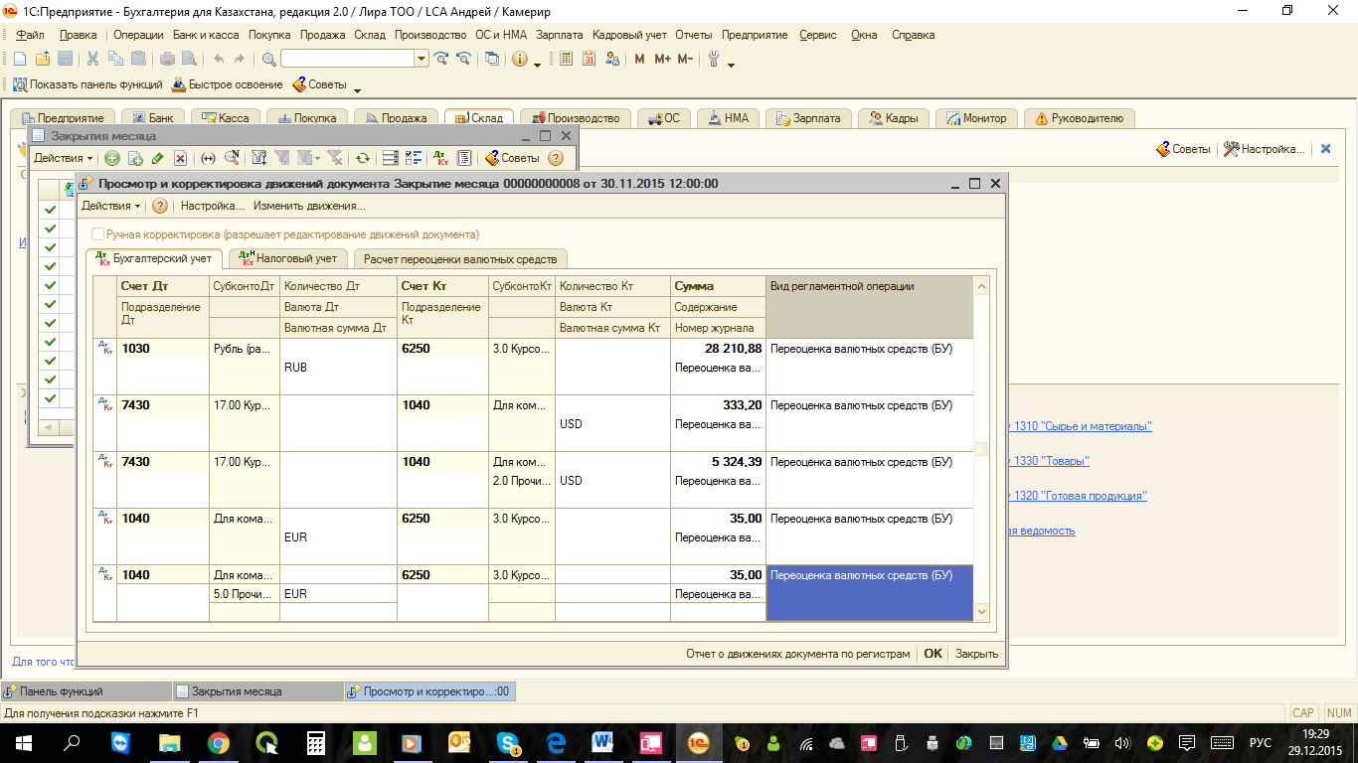The image size is (1358, 763).
Task: Click the date interval icon
Action: point(209,158)
